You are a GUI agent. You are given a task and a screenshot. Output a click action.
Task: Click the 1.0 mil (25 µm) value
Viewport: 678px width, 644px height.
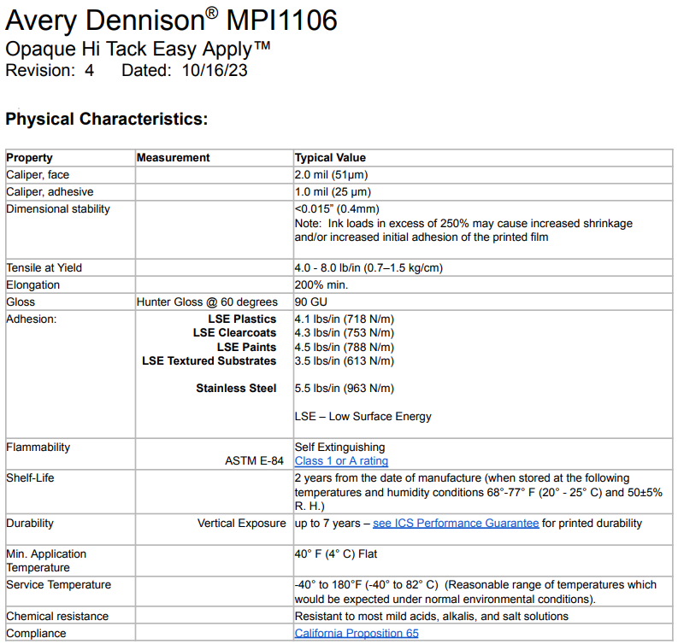333,192
